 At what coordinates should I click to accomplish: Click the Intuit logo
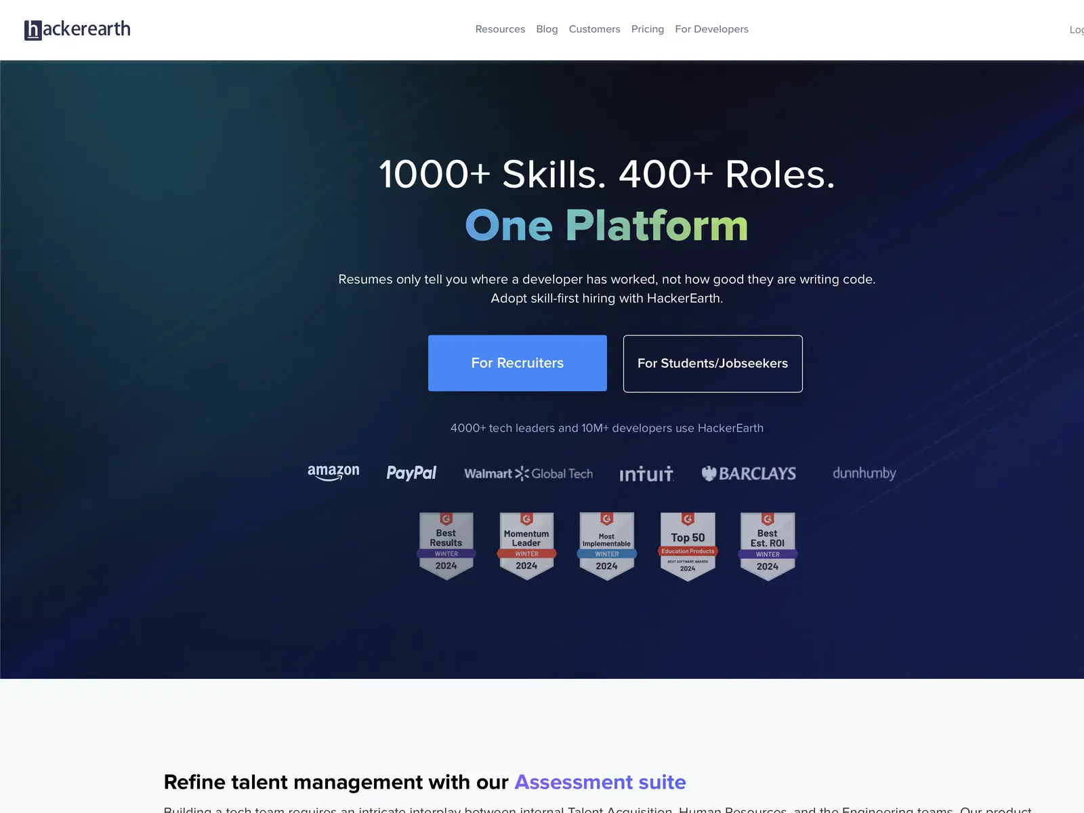click(x=646, y=474)
